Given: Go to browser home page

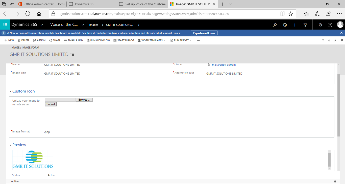Looking at the screenshot, I should [x=39, y=14].
